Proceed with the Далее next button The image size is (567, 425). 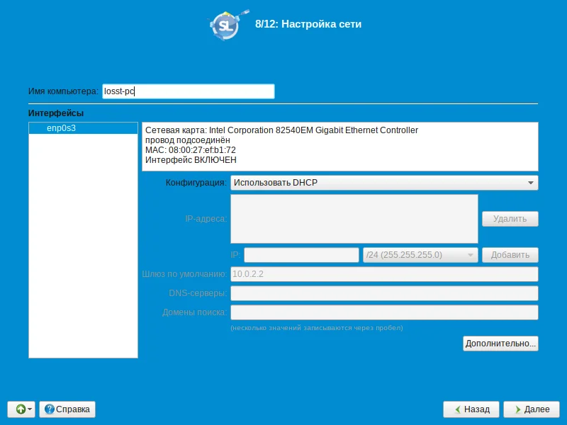[x=531, y=409]
